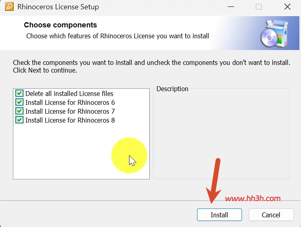Toggle the Rhinoceros 8 license checkbox
The width and height of the screenshot is (301, 227).
pos(19,120)
